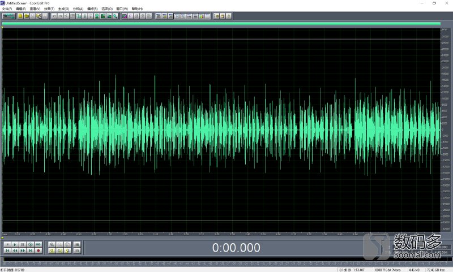
Task: Open the 文件(F) menu
Action: pyautogui.click(x=6, y=9)
